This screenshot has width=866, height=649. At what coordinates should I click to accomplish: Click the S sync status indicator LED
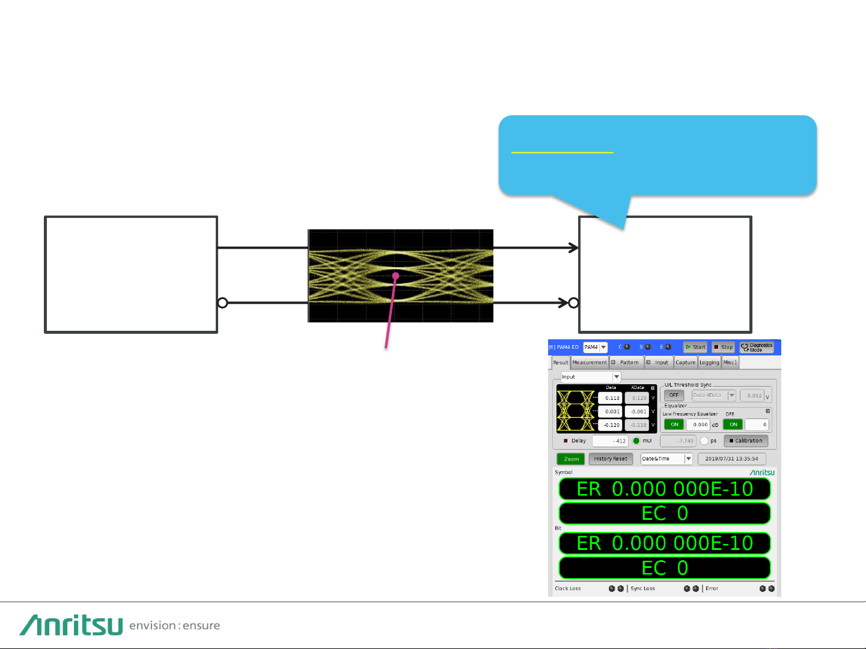tap(648, 347)
